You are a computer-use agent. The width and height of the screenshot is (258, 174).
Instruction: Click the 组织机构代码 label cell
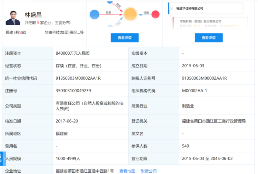point(154,91)
